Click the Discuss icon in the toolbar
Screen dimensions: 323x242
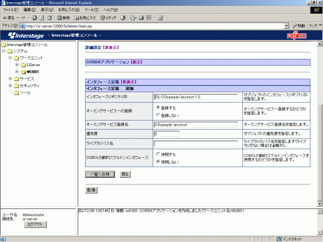pos(160,18)
